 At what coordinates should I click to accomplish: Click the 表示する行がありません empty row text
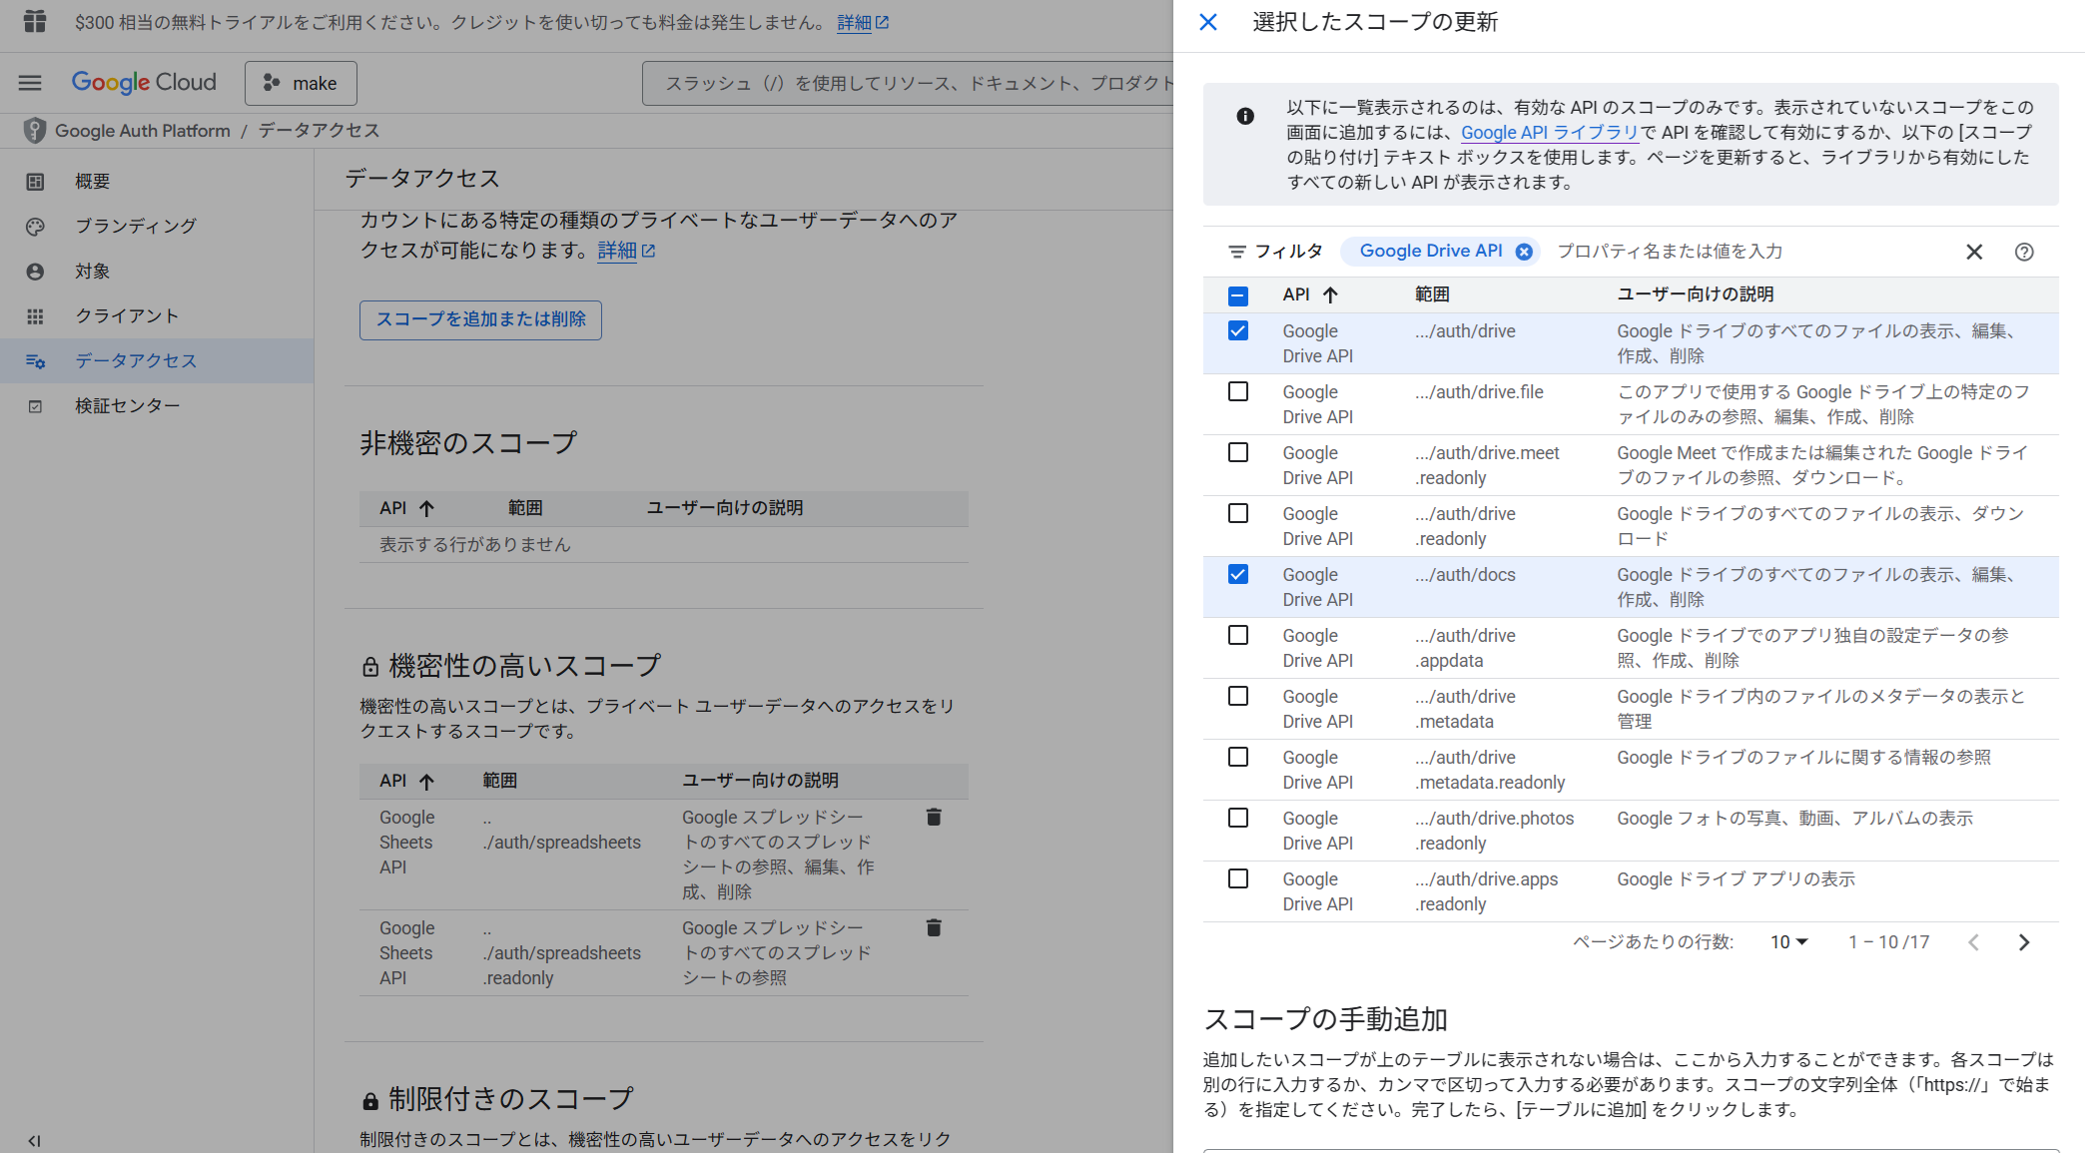pyautogui.click(x=474, y=545)
